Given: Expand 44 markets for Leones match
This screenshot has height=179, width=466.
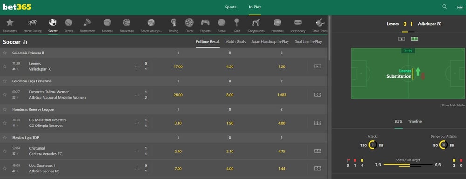Looking at the screenshot, I should pyautogui.click(x=15, y=69).
